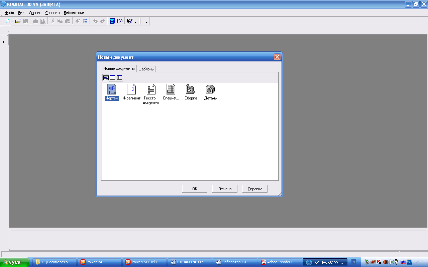Confirm with the OK button
The width and height of the screenshot is (428, 267).
[x=195, y=189]
